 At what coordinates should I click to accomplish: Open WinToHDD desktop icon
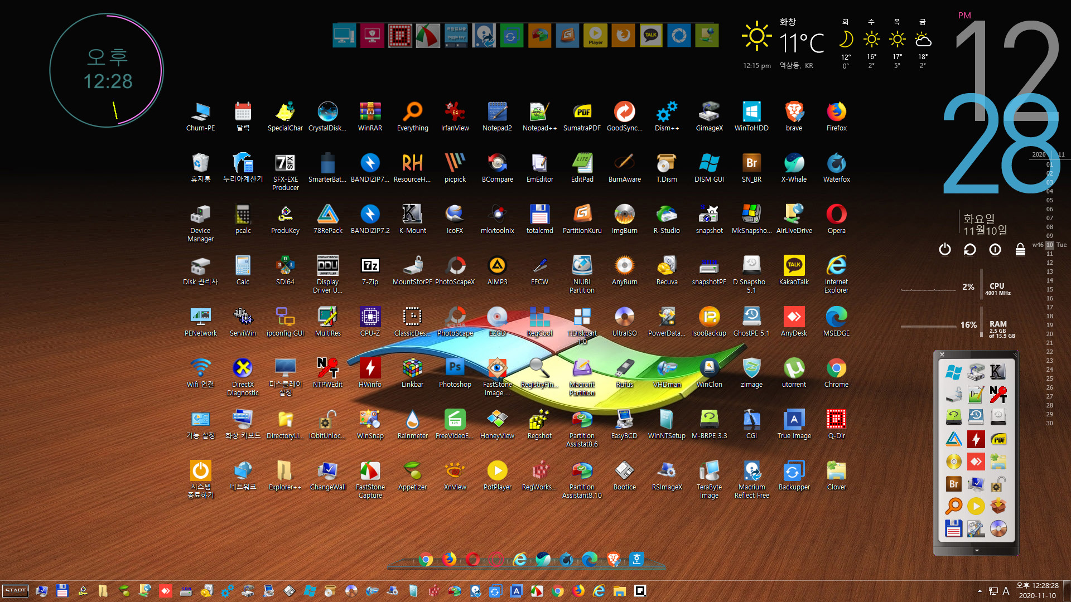click(751, 116)
